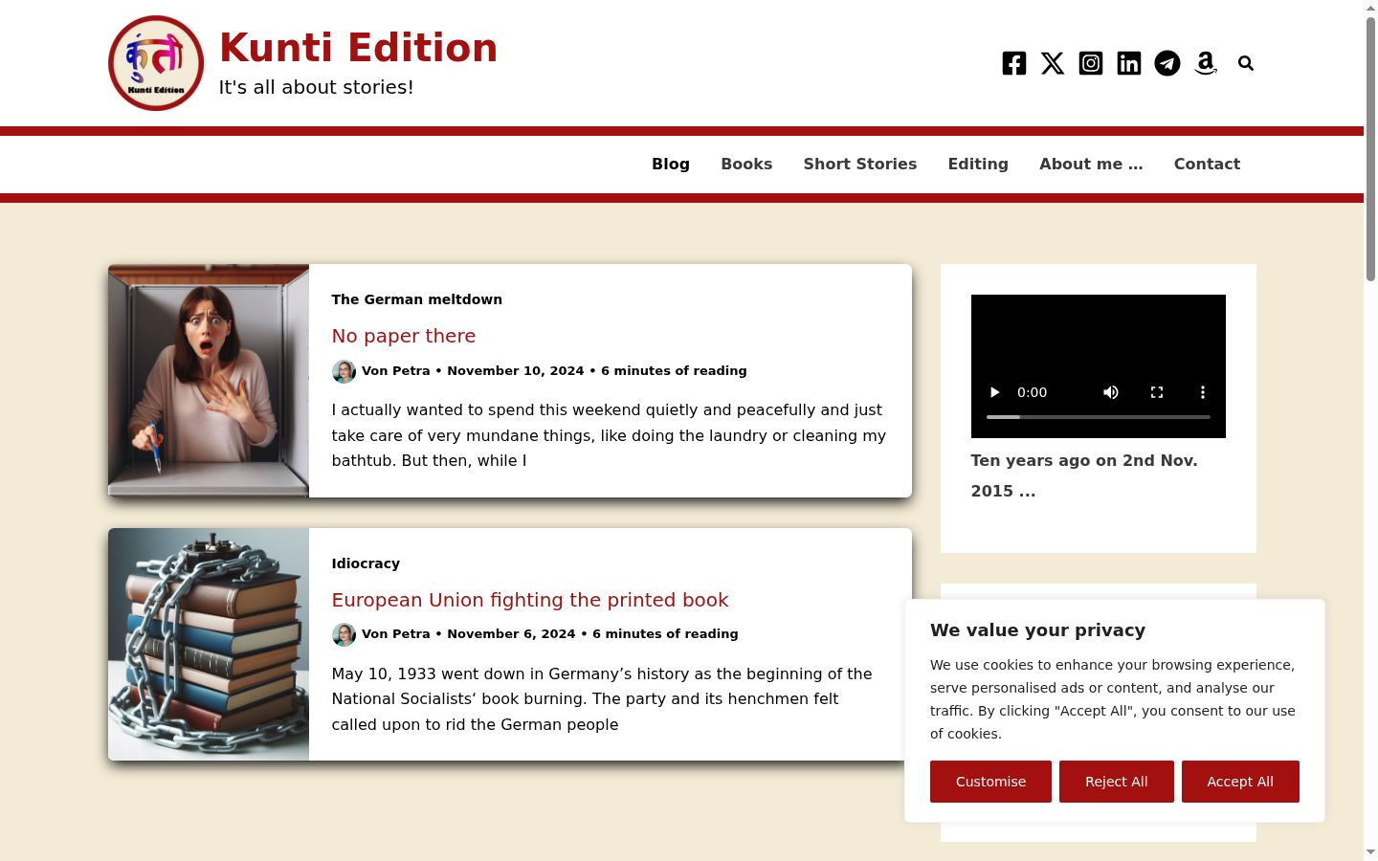Open the Editing menu item
The width and height of the screenshot is (1378, 861).
click(x=978, y=164)
